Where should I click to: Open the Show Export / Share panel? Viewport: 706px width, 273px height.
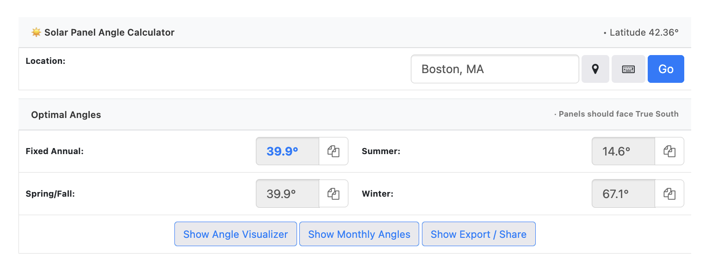[x=478, y=234]
